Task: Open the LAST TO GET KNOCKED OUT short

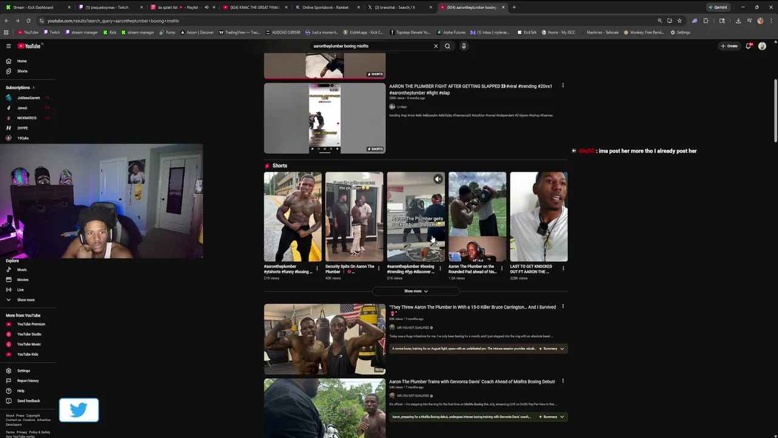Action: pos(539,217)
